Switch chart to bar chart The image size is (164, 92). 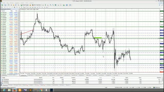click(x=43, y=5)
